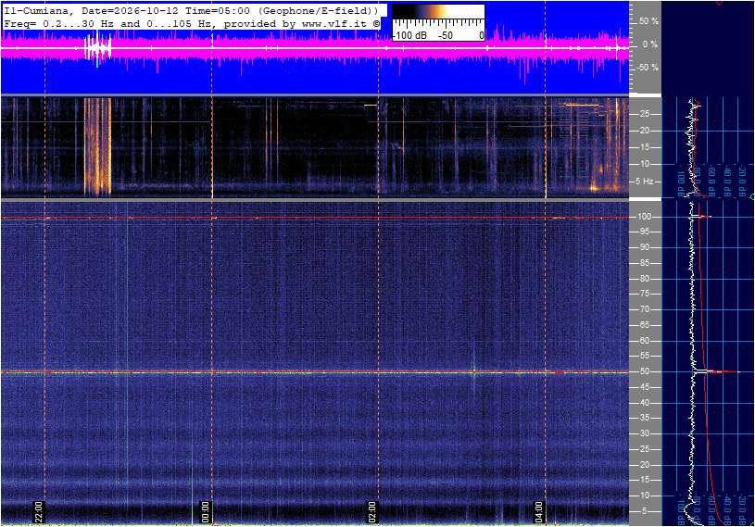This screenshot has height=527, width=755.
Task: Click the 55 label on lower frequency scale
Action: (x=644, y=357)
